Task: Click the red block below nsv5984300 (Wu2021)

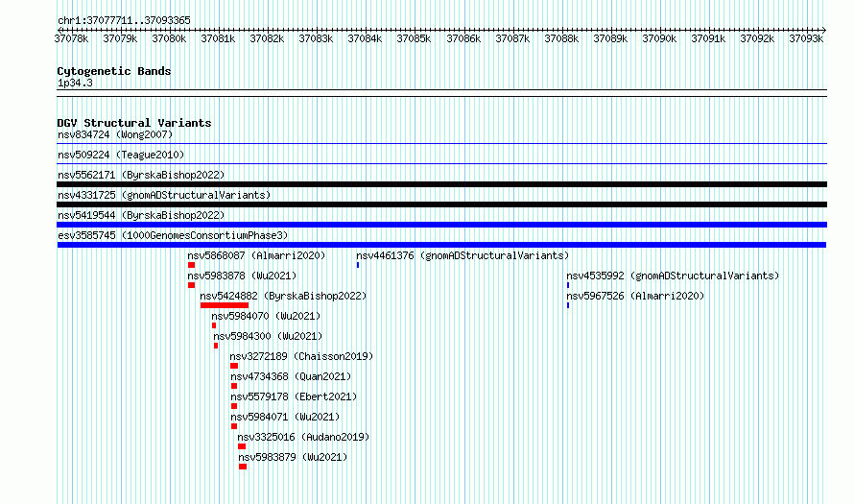Action: point(216,346)
